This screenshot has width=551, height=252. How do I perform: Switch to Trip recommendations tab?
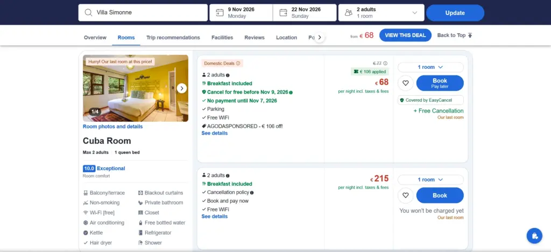[x=173, y=38]
